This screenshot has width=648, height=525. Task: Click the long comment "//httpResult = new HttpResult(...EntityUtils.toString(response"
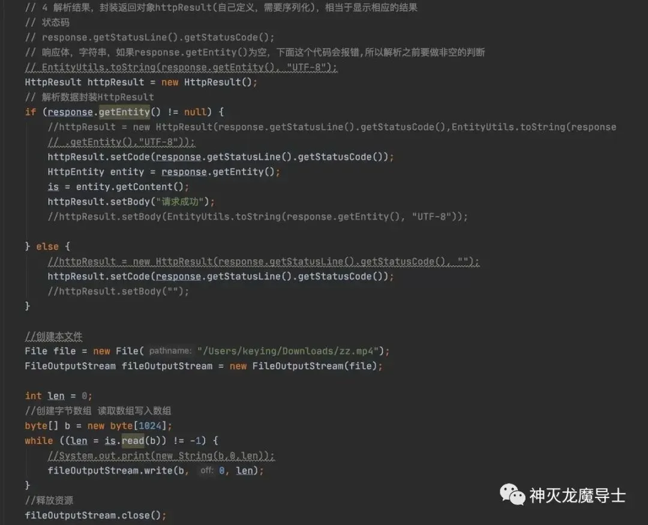[332, 127]
